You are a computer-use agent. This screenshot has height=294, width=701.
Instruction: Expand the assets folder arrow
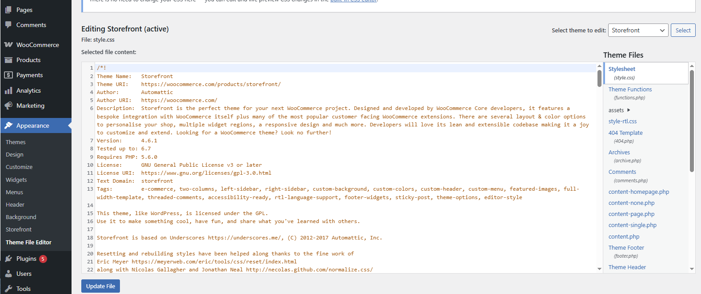click(x=629, y=110)
